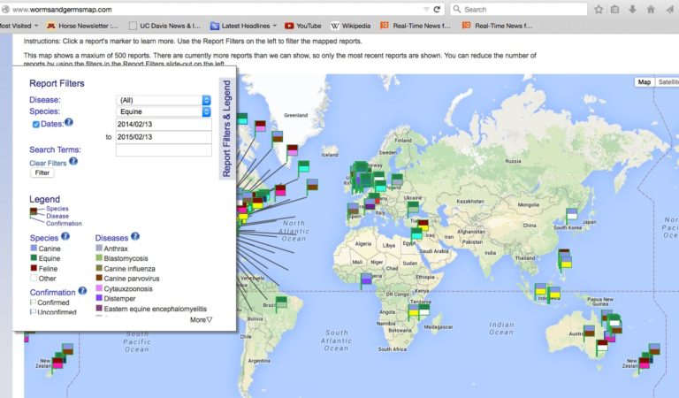Click the bookmark star icon

(x=599, y=9)
